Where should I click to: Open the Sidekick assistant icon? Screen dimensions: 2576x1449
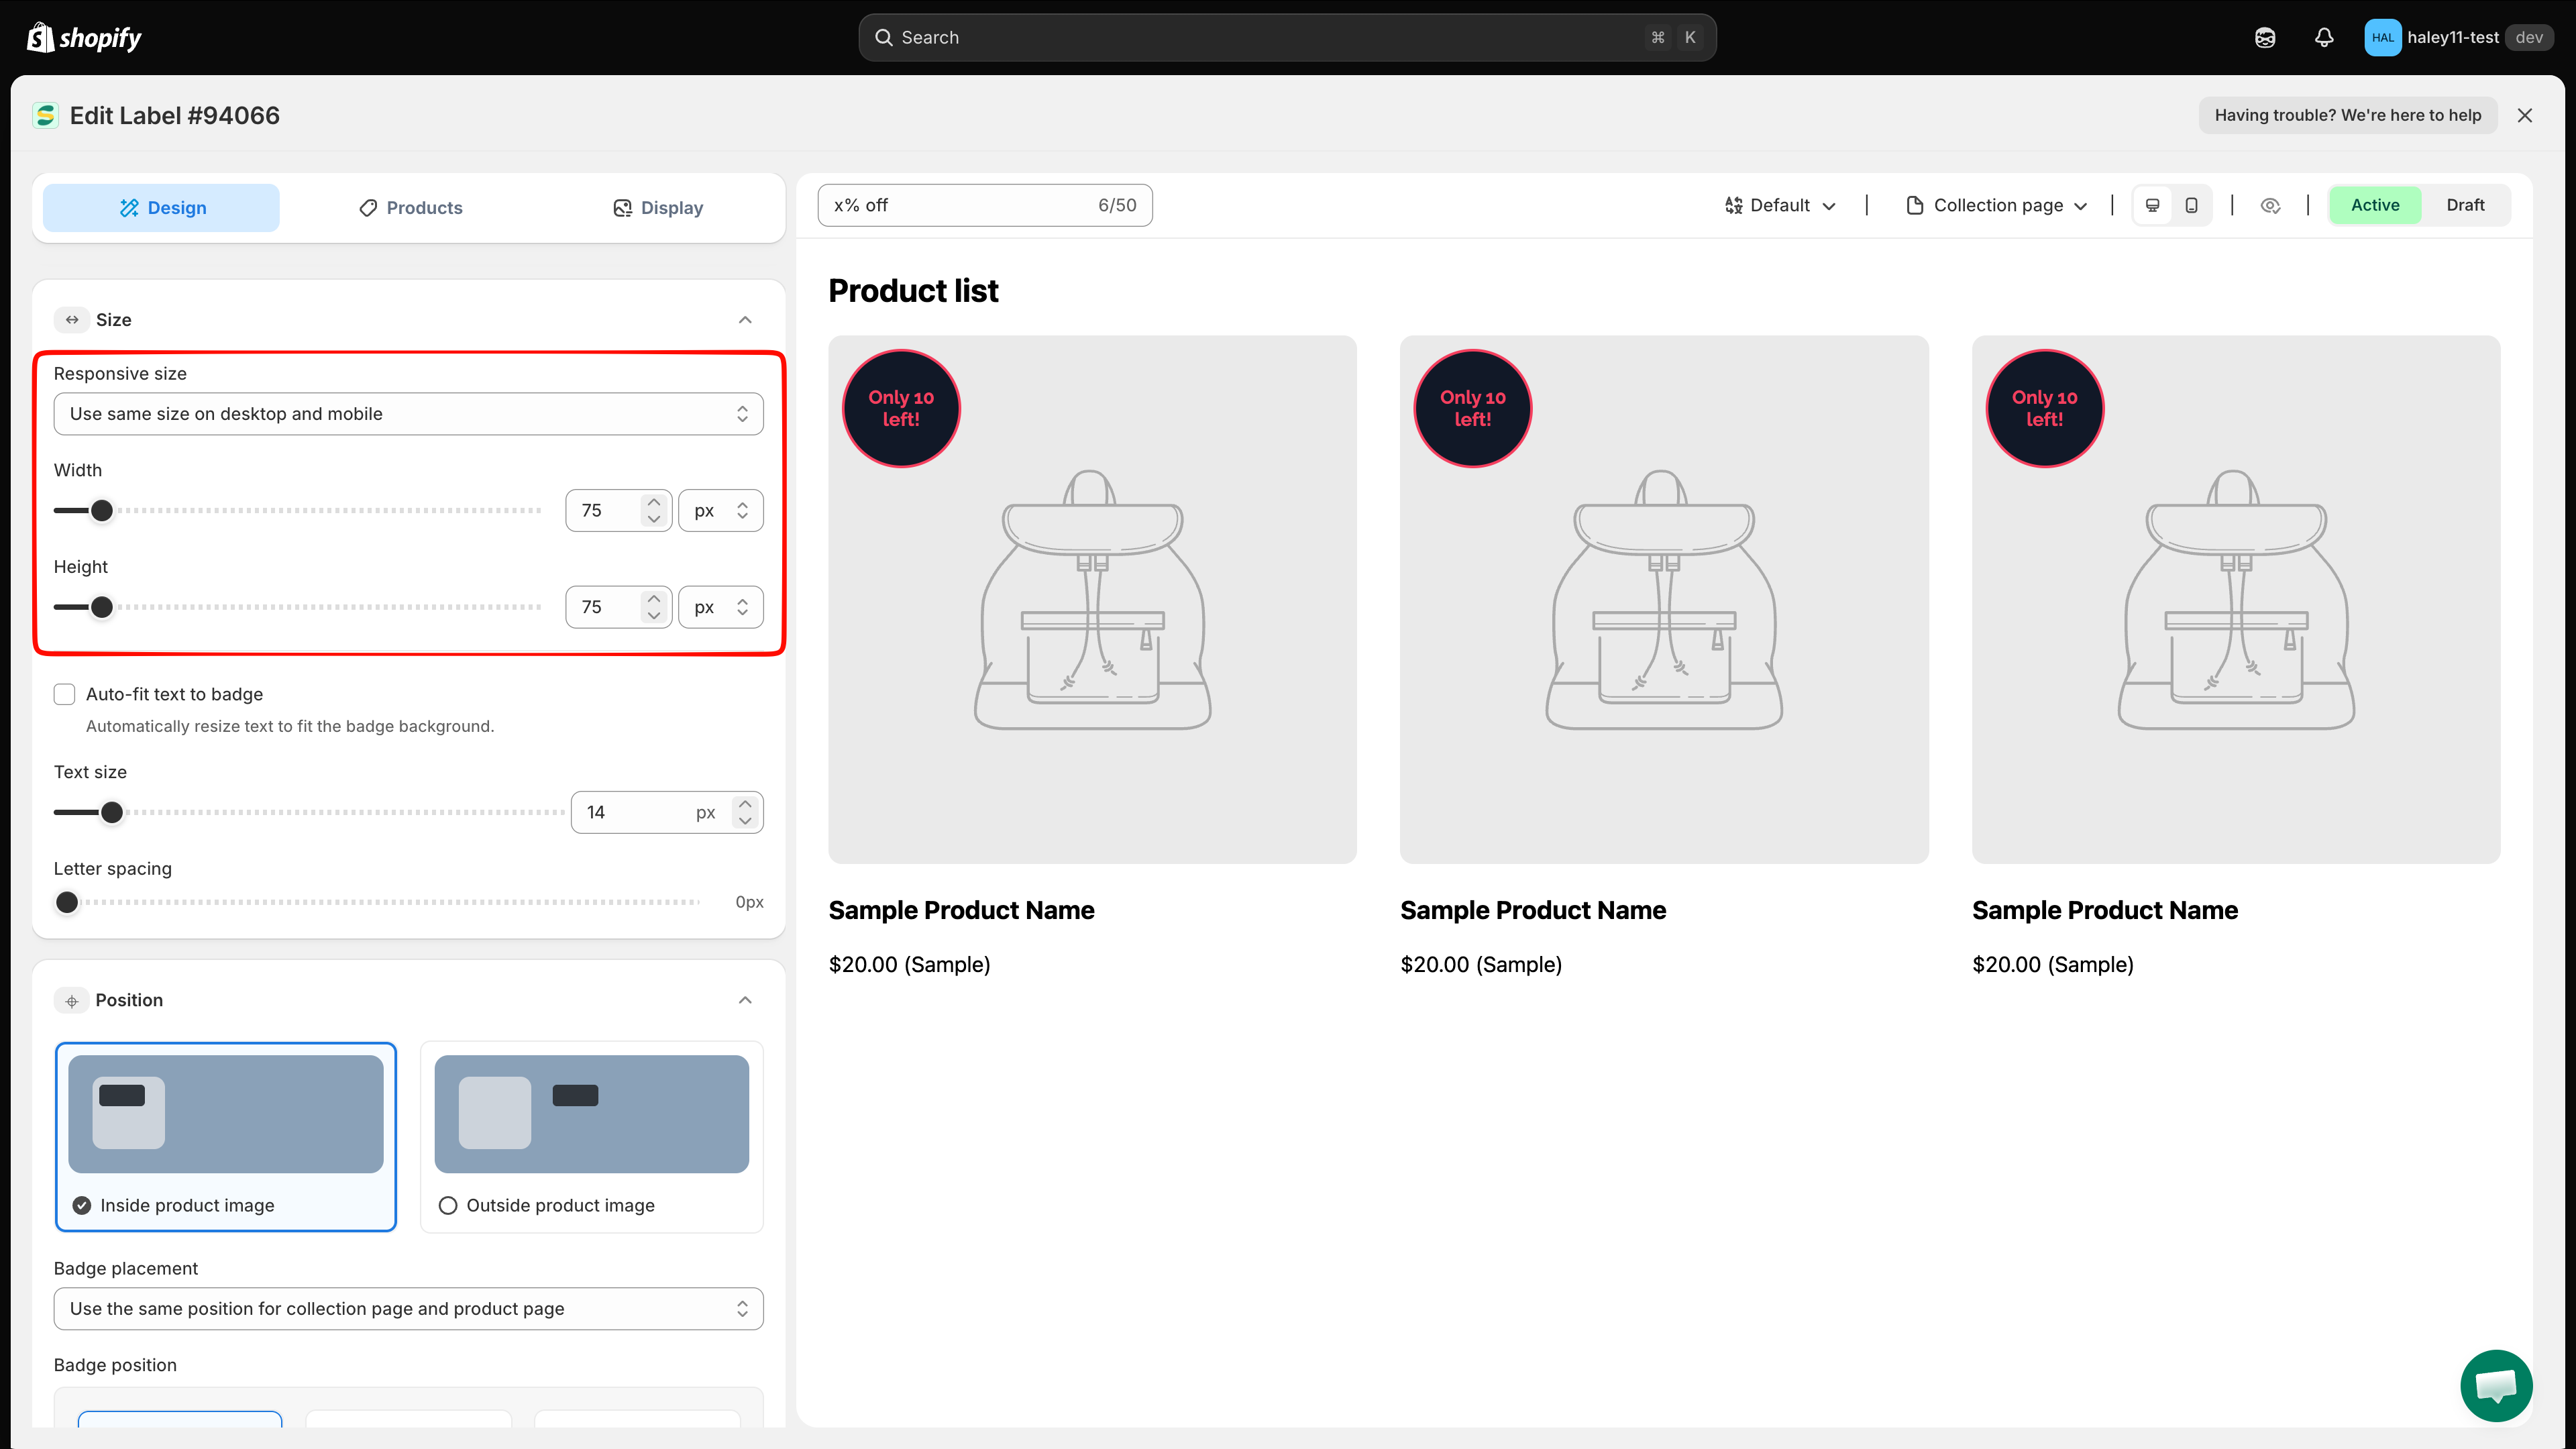click(2265, 38)
